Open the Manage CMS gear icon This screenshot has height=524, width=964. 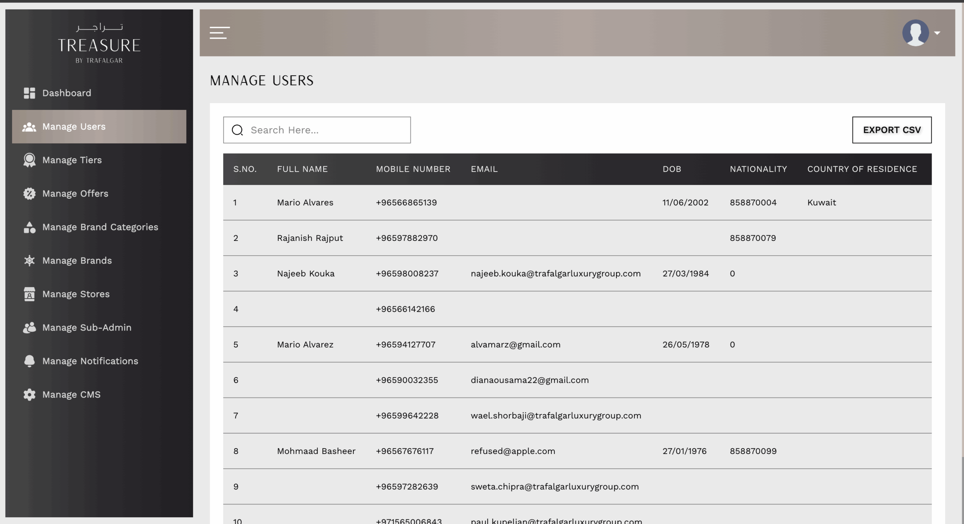point(29,395)
